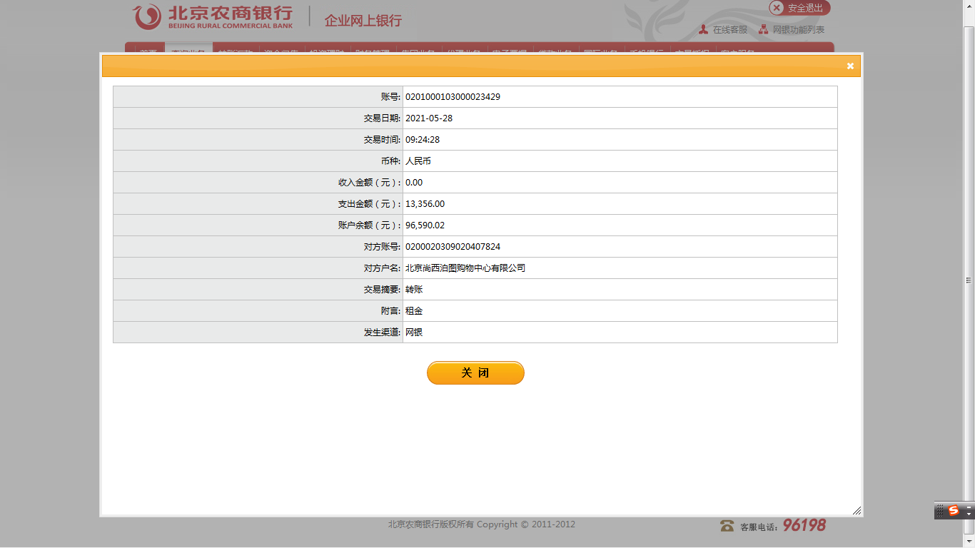Click the 96198 hotline number
This screenshot has height=548, width=975.
(804, 525)
